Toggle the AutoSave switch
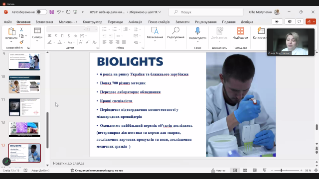The height and width of the screenshot is (179, 319). [41, 12]
